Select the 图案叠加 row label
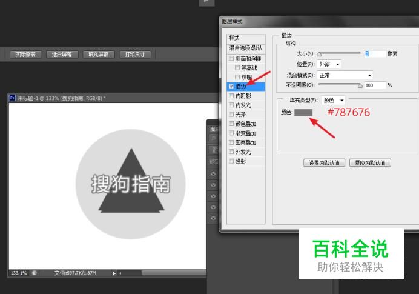The width and height of the screenshot is (419, 294). pos(246,142)
